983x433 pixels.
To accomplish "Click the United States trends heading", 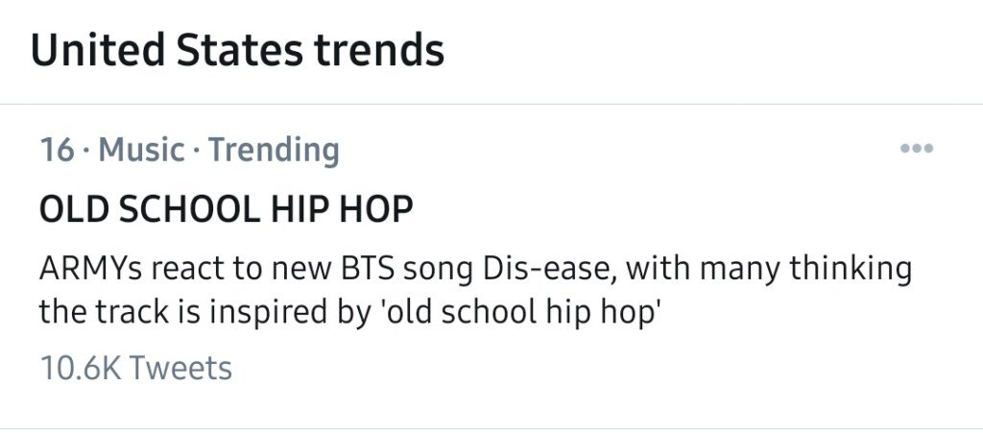I will pyautogui.click(x=238, y=50).
